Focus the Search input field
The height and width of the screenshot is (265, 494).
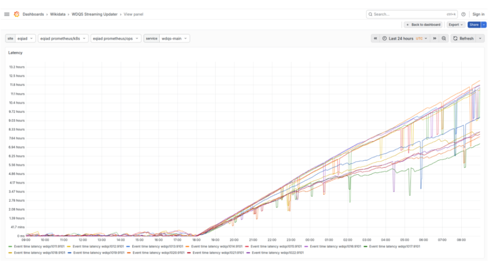pyautogui.click(x=412, y=14)
